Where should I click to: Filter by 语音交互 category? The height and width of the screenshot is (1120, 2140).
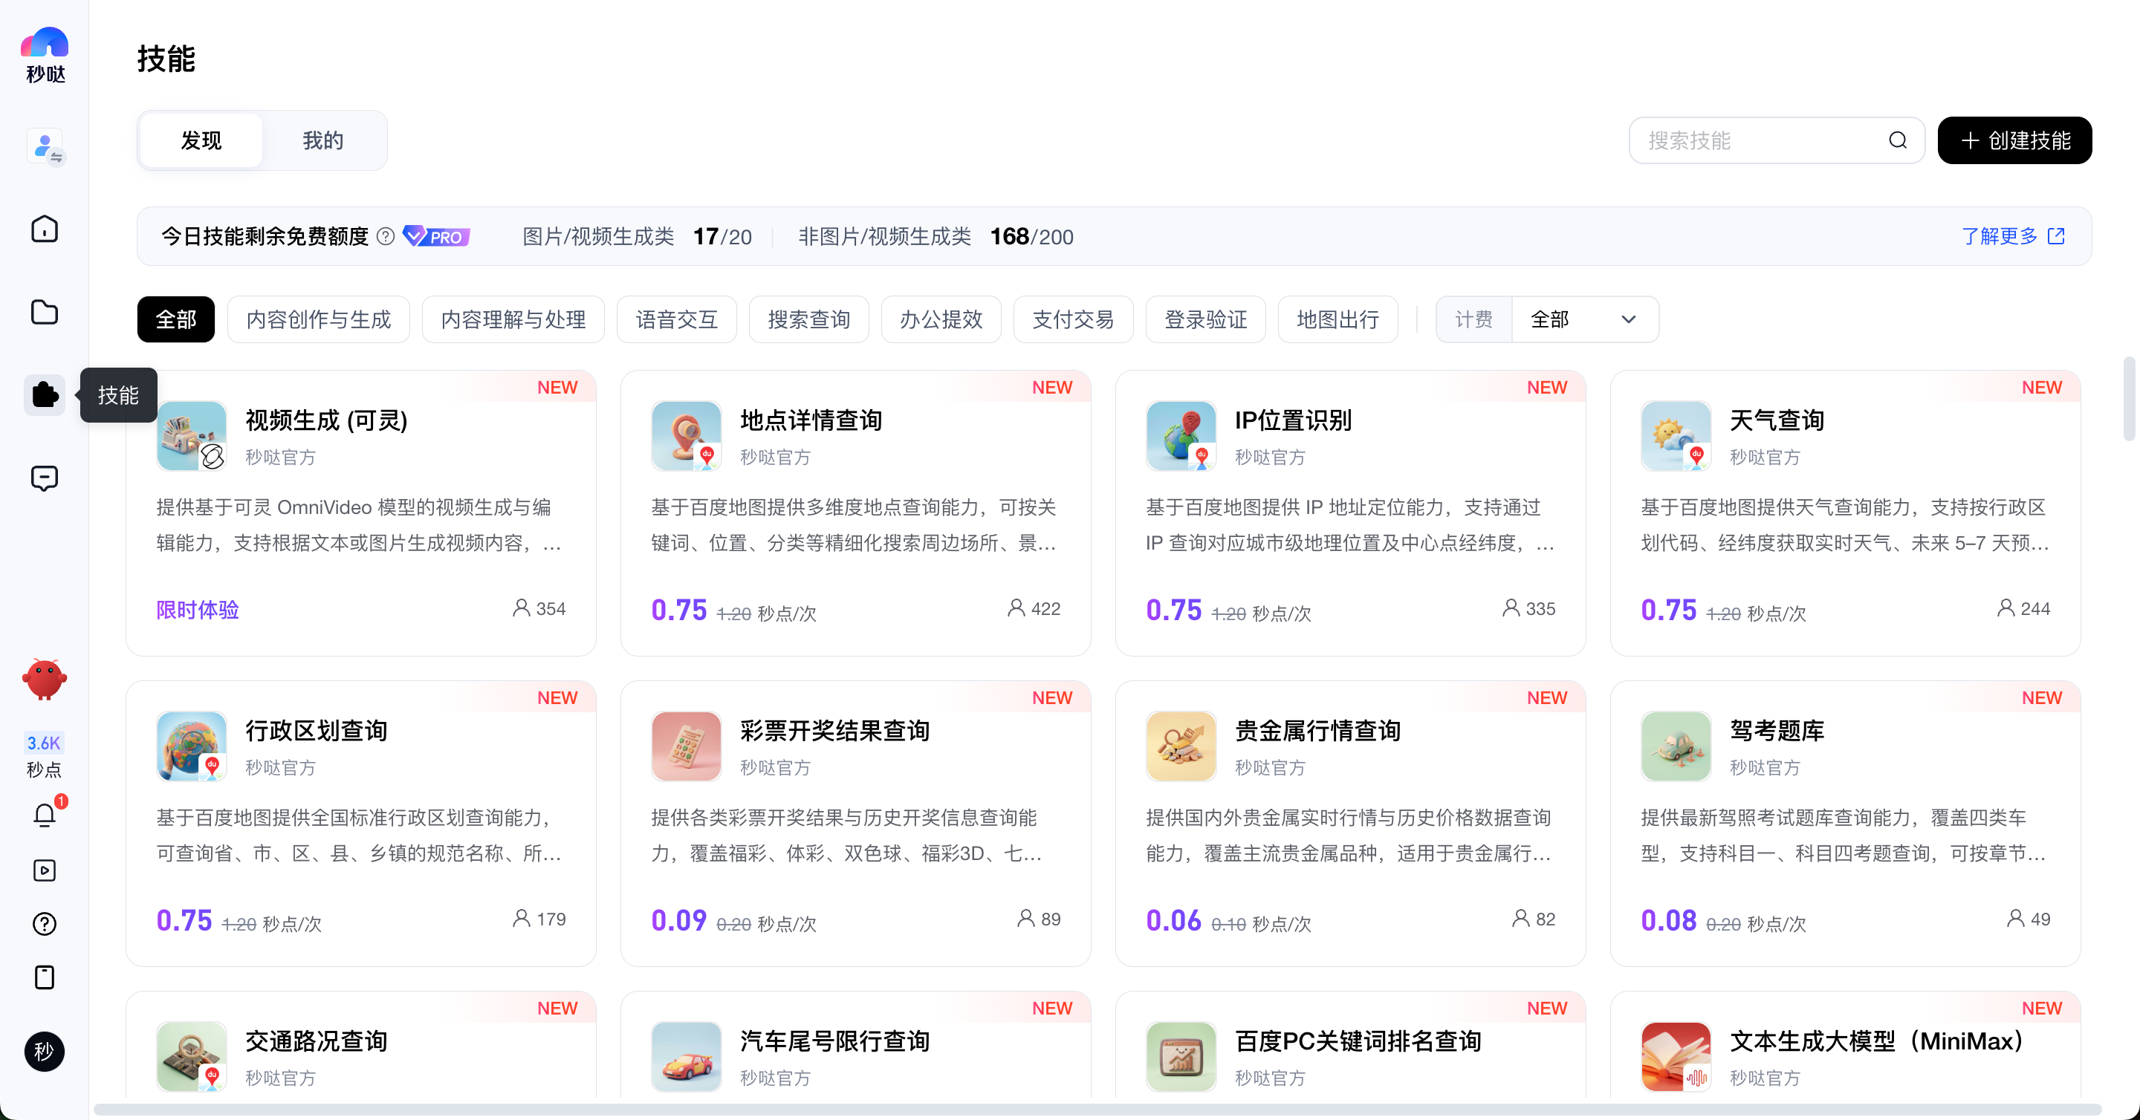677,319
